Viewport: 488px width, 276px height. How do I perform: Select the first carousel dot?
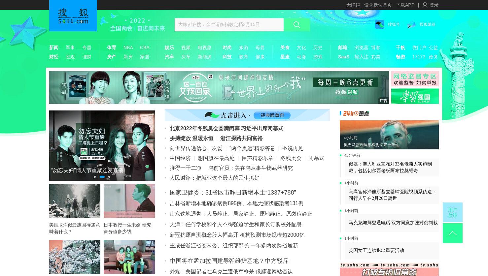[95, 177]
